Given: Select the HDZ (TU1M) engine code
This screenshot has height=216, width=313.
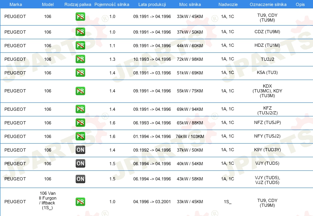Looking at the screenshot, I should [267, 45].
